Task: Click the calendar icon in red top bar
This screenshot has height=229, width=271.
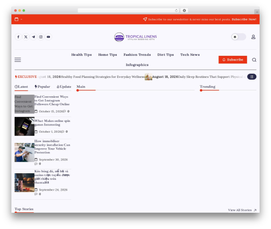Action: [x=16, y=19]
